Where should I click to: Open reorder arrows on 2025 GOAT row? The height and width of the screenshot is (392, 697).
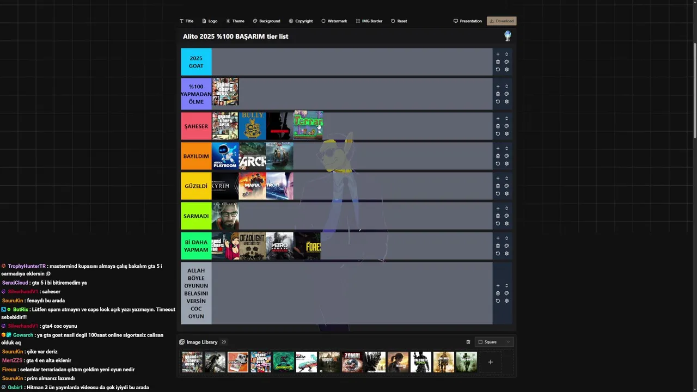click(x=506, y=54)
